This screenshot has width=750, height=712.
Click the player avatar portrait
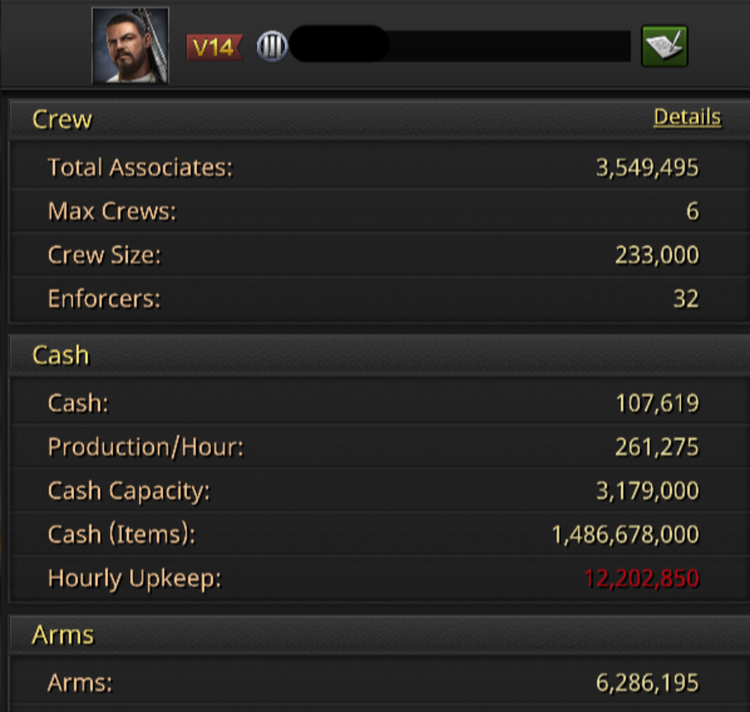tap(130, 45)
